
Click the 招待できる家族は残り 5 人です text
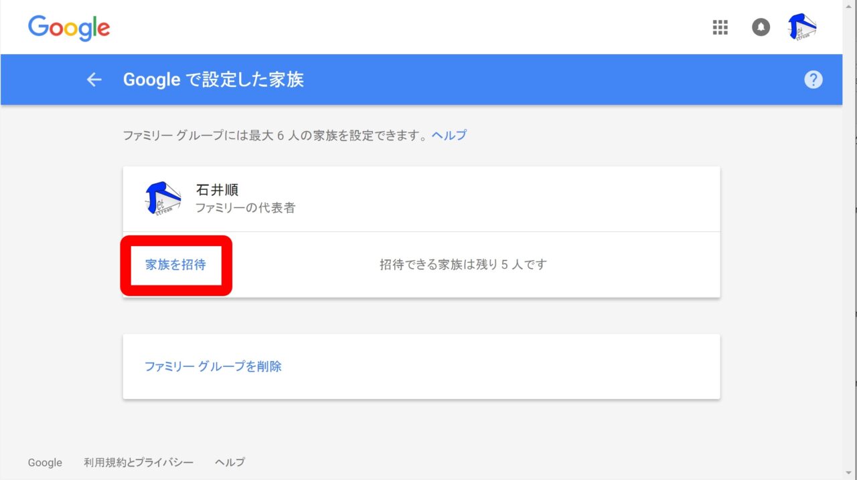[463, 265]
